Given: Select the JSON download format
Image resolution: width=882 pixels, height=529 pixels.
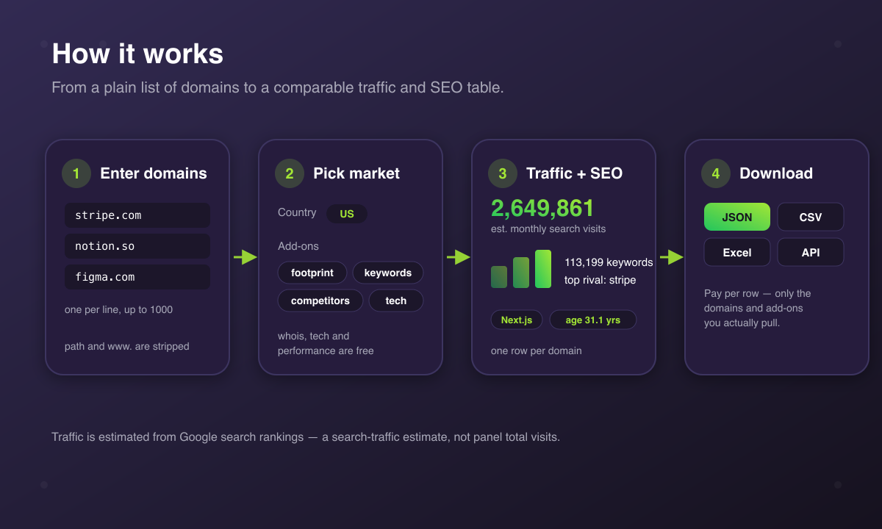Looking at the screenshot, I should (737, 217).
